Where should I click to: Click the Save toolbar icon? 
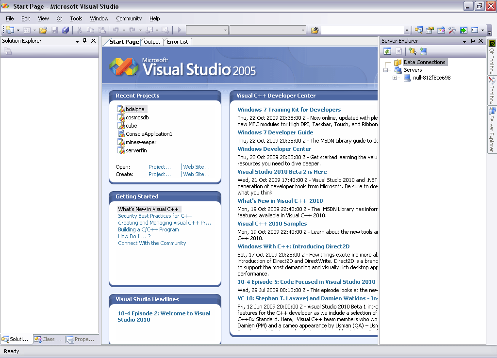[54, 30]
